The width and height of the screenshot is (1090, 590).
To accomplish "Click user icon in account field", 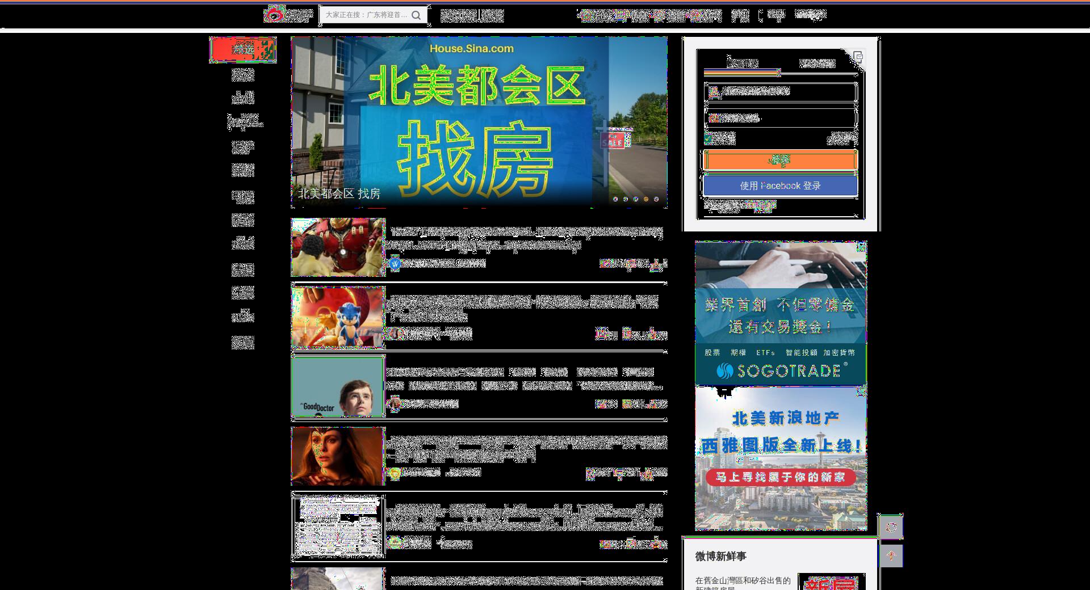I will coord(714,91).
